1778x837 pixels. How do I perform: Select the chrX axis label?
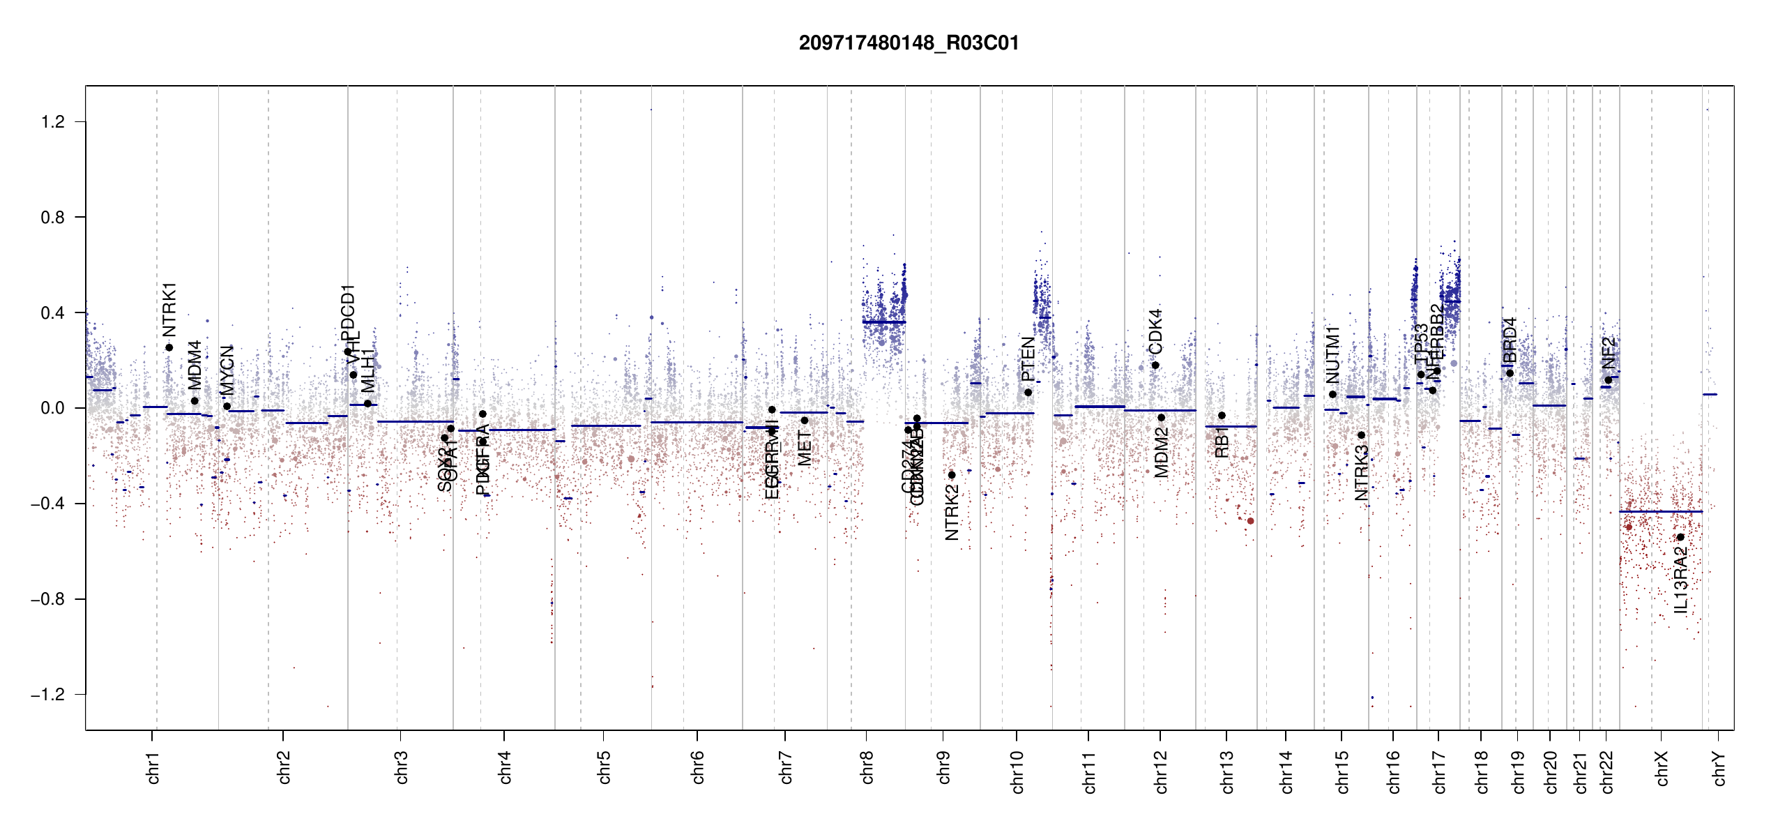(x=1662, y=769)
